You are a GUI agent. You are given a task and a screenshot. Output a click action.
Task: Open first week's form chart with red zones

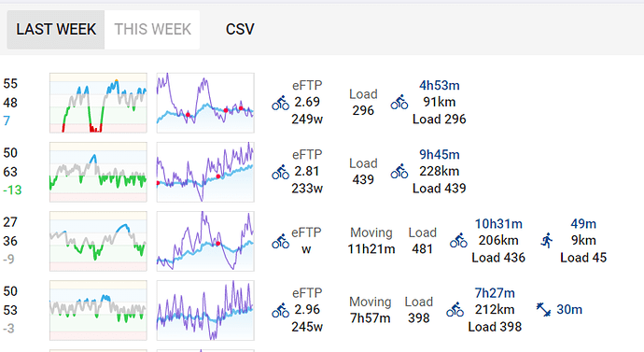coord(98,103)
